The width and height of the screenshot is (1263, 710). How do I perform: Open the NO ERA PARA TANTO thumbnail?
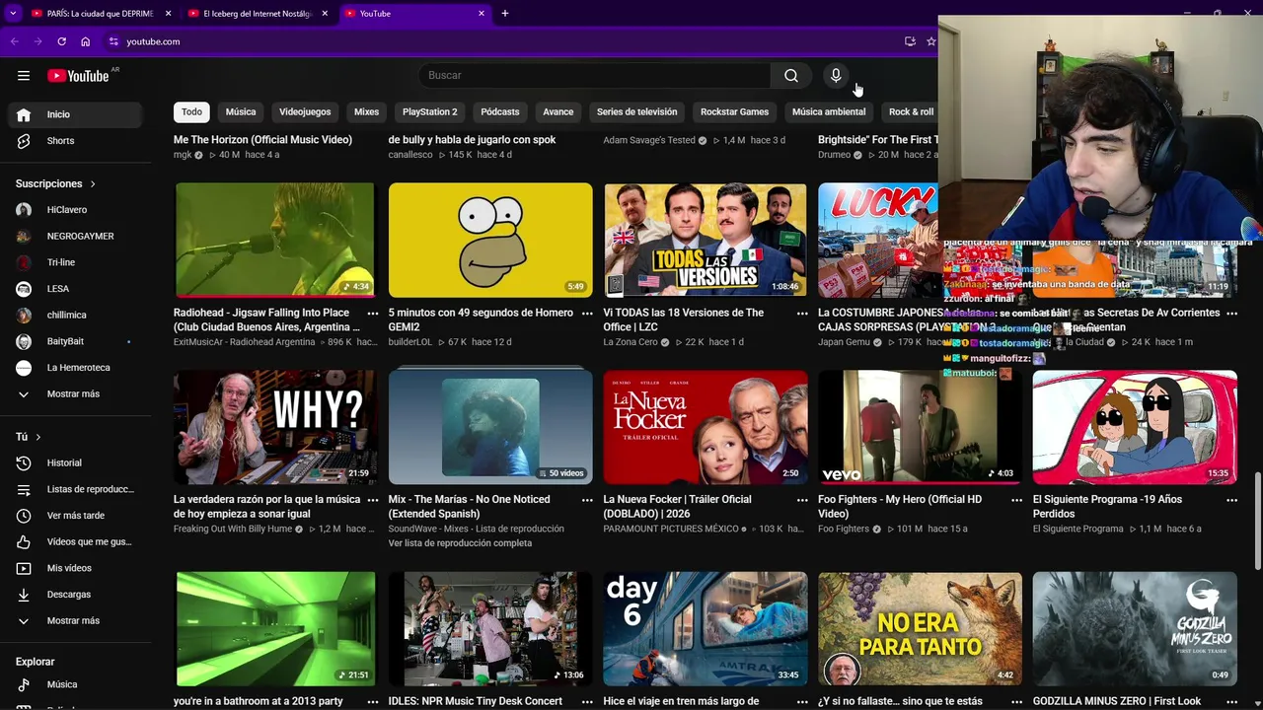point(920,629)
